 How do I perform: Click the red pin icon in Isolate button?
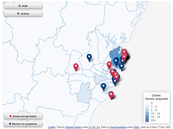(10, 116)
